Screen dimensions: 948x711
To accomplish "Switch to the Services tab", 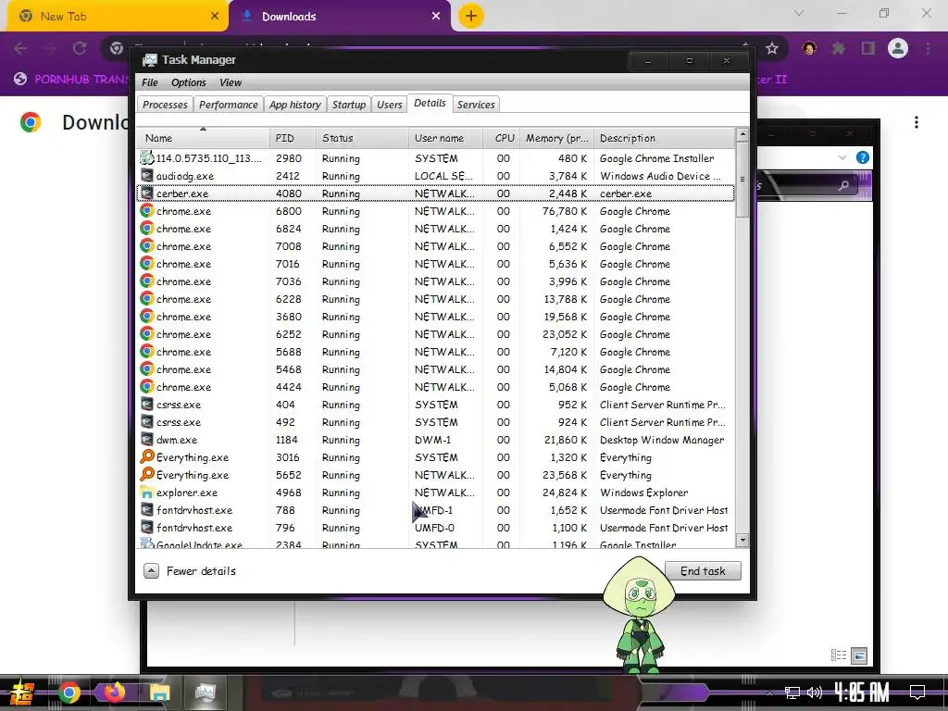I will point(476,105).
